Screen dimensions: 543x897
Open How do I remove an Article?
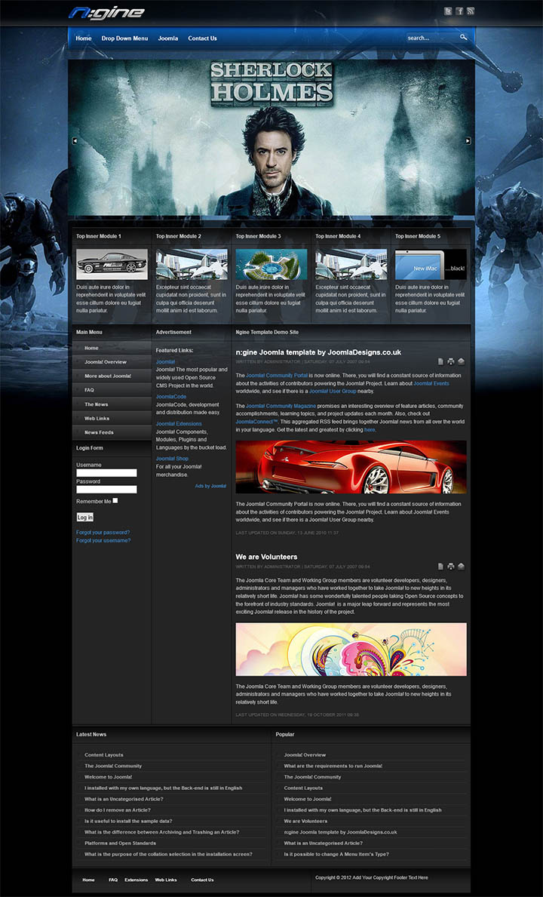tap(118, 810)
